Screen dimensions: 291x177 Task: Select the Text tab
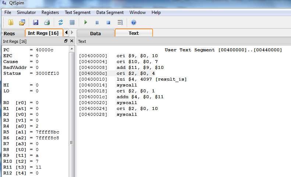[x=134, y=33]
